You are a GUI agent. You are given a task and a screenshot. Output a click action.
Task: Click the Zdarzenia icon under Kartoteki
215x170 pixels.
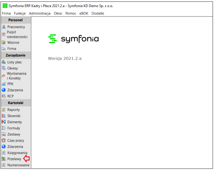point(4,147)
